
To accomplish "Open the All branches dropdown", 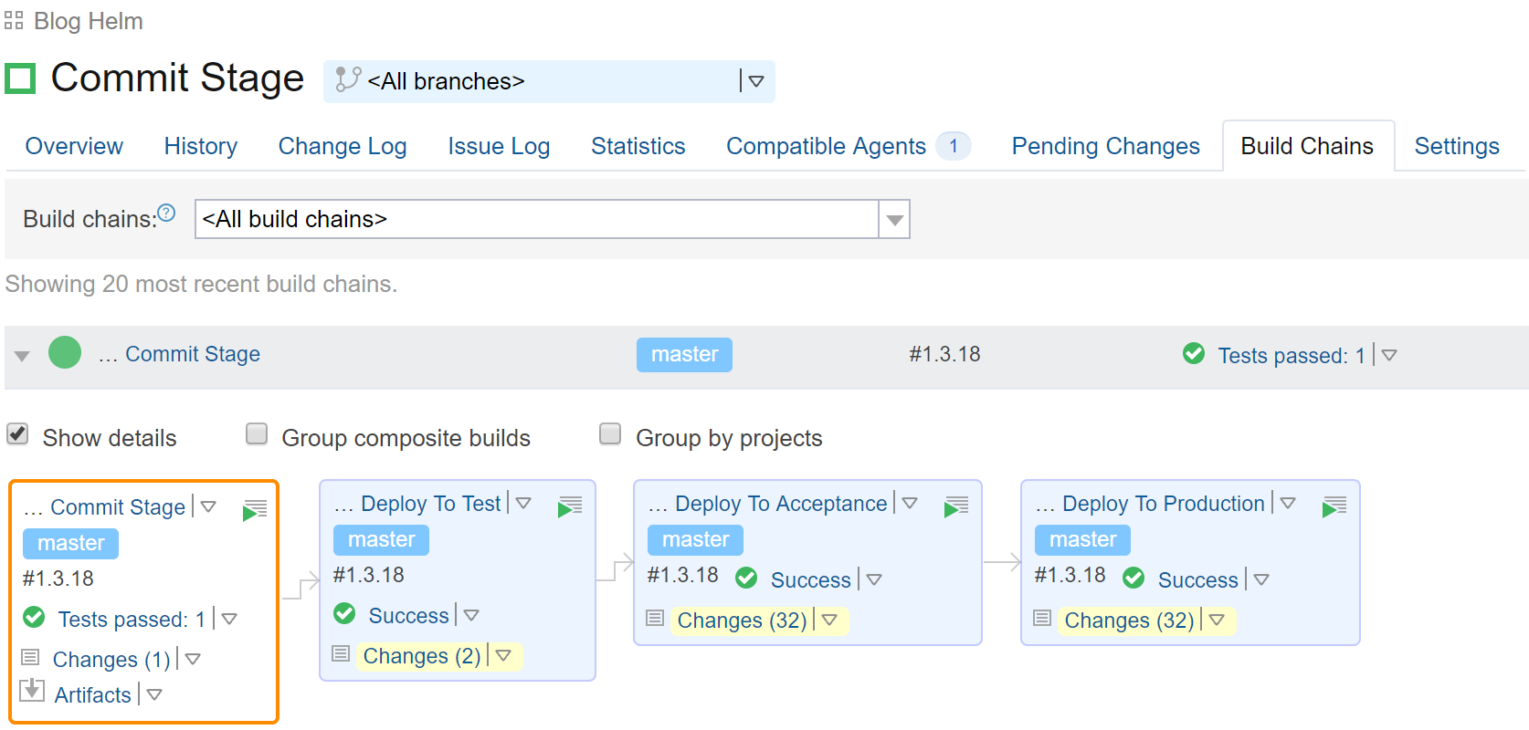I will (549, 81).
